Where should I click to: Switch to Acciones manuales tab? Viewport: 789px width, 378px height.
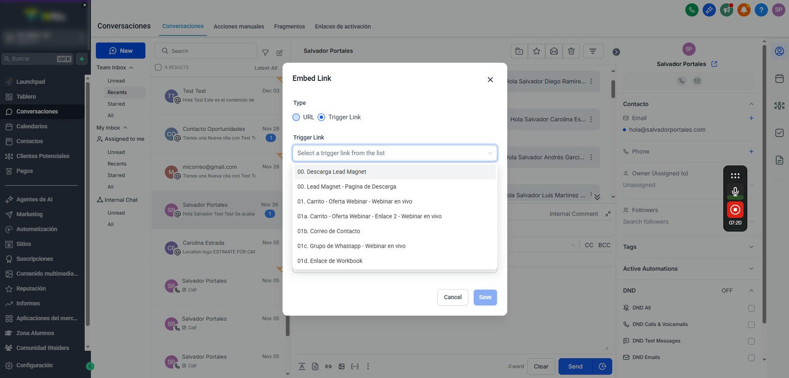(239, 27)
